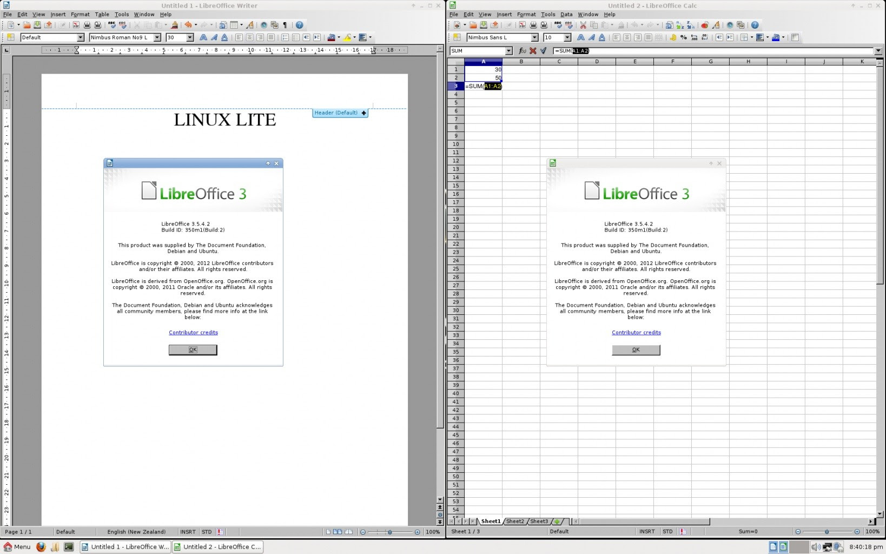Open the Insert Table dropdown arrow in Writer
This screenshot has height=554, width=886.
[242, 25]
